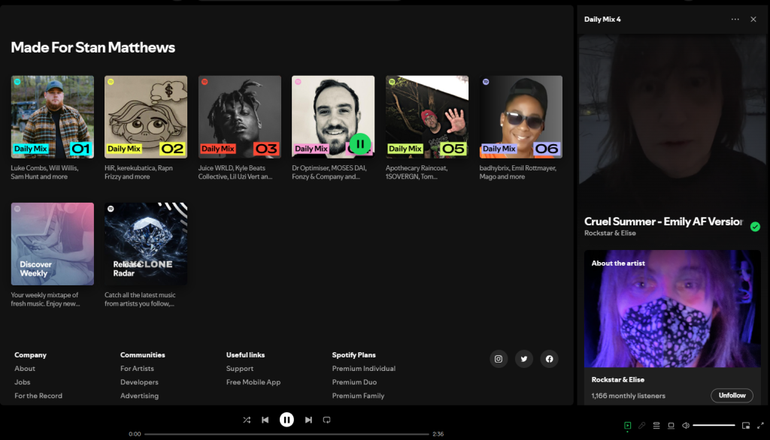Open the Free Mobile App link

[253, 382]
